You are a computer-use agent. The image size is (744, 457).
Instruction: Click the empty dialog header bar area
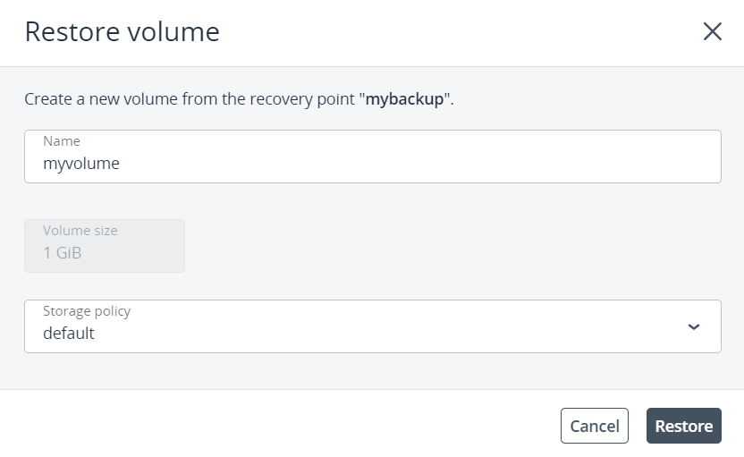[447, 32]
